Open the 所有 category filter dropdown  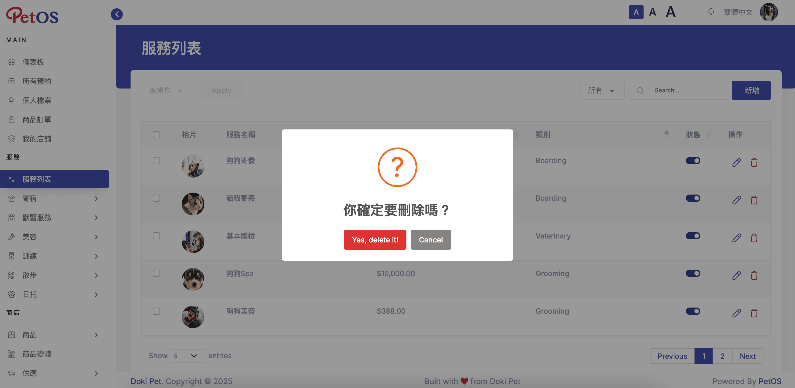pyautogui.click(x=602, y=90)
